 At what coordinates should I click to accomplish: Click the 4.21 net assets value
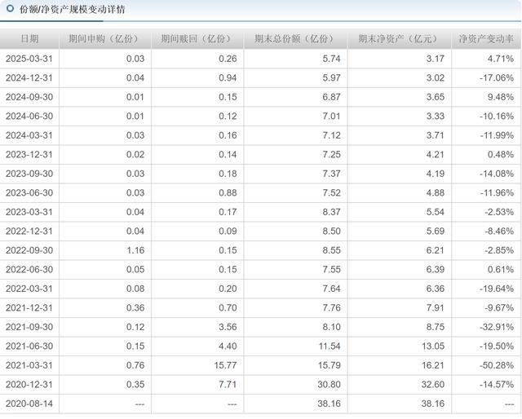[436, 154]
